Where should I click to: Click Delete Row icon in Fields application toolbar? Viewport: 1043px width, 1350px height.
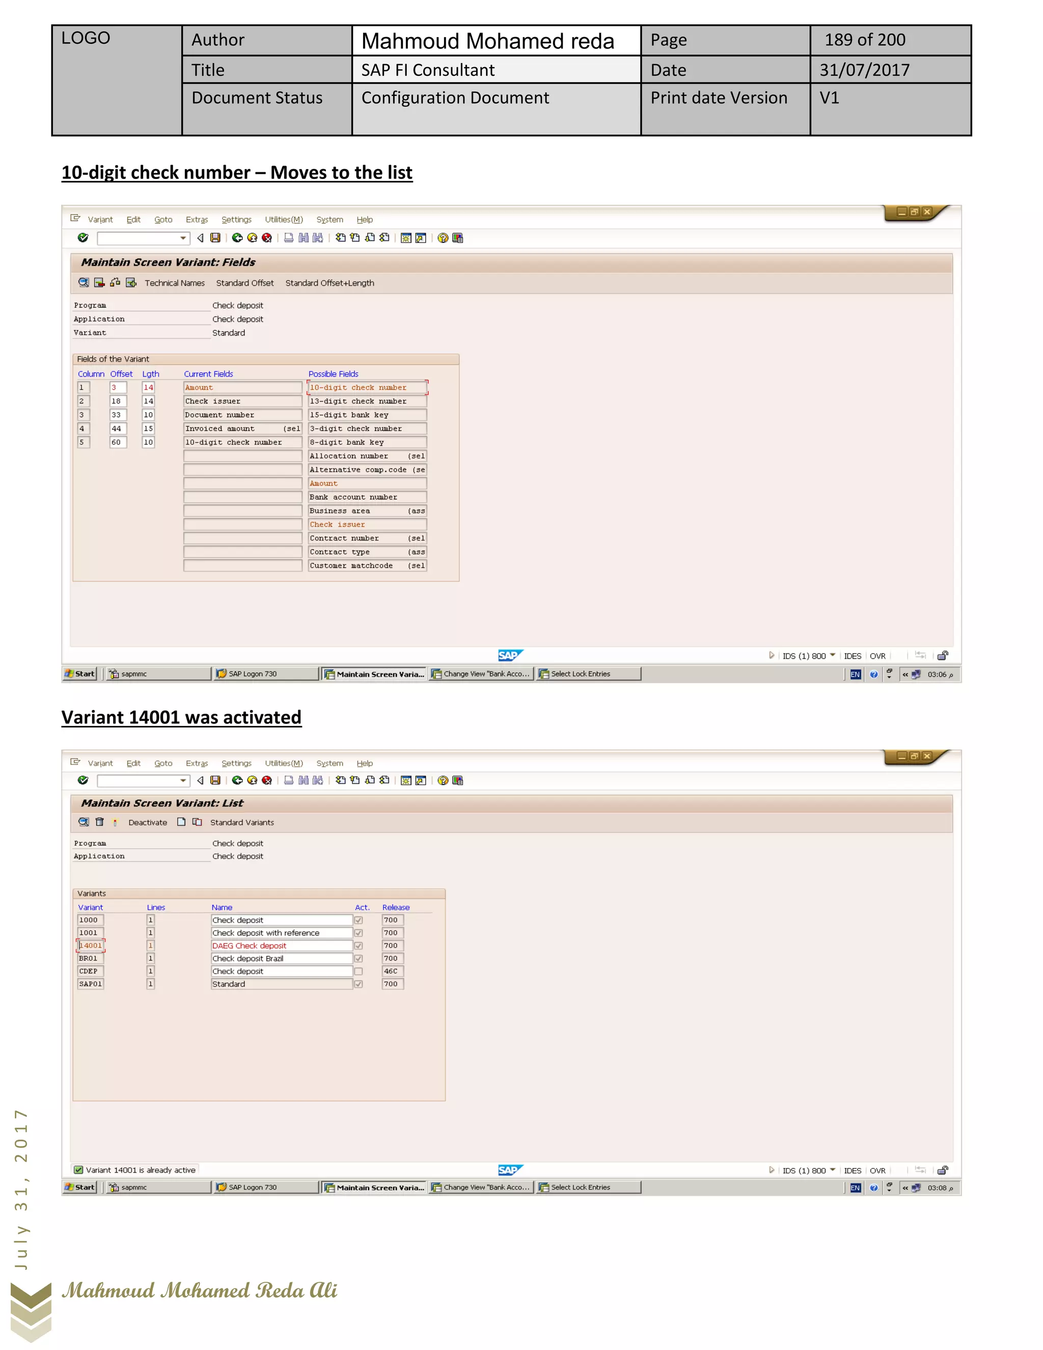click(99, 283)
